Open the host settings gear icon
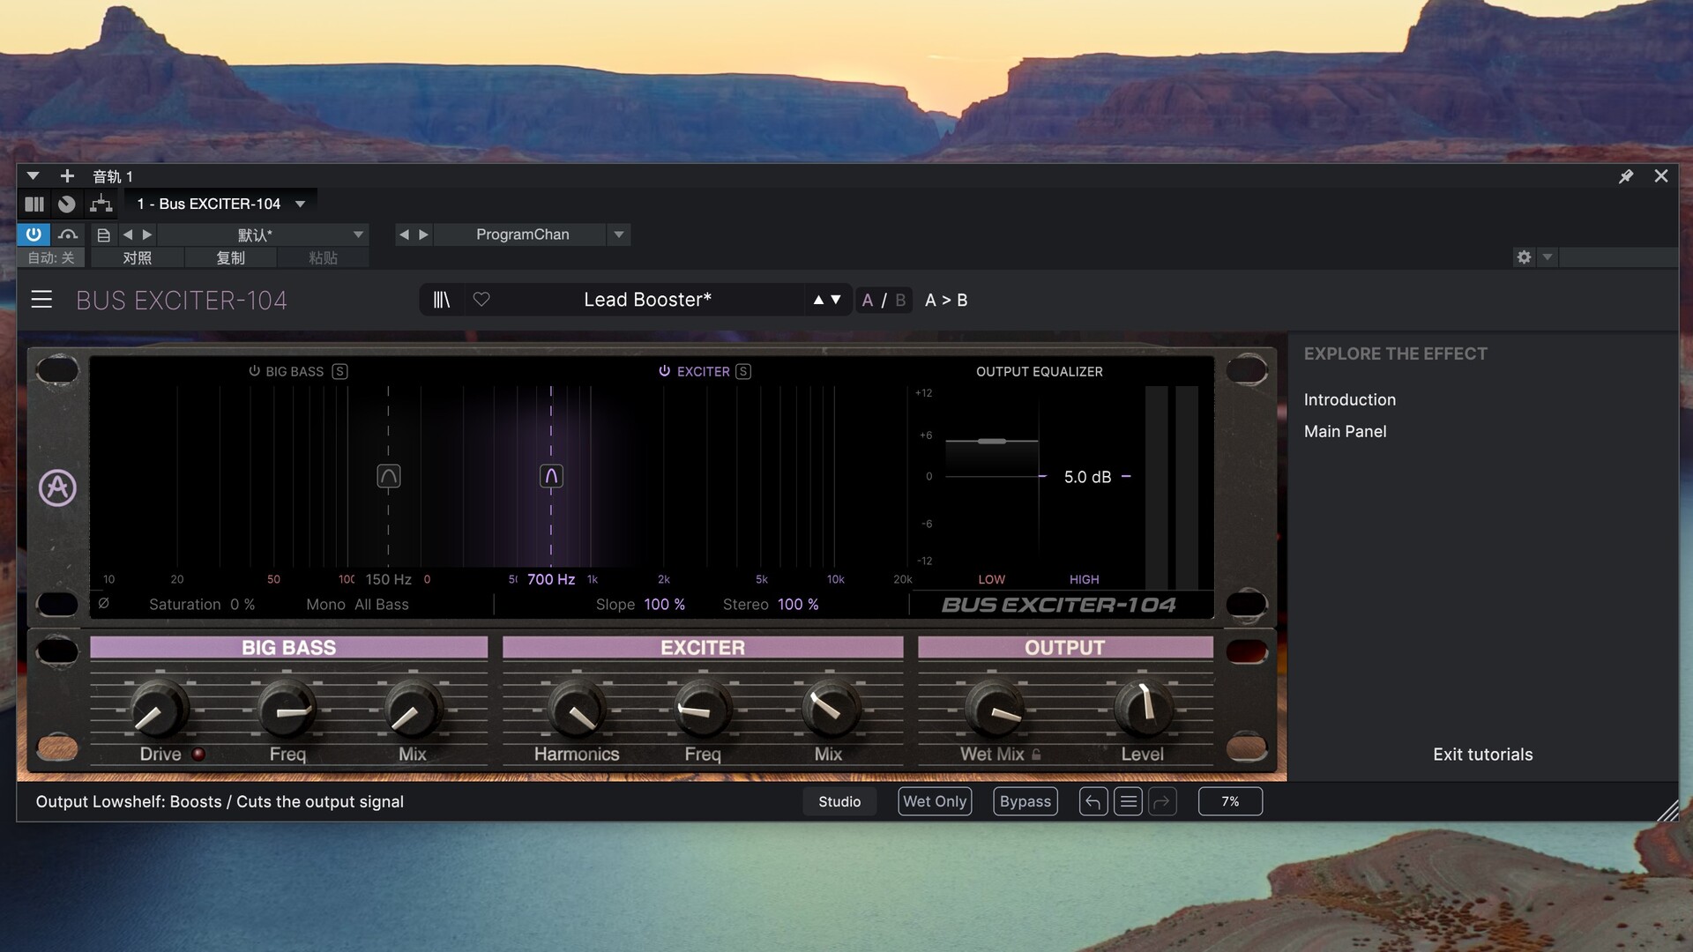This screenshot has width=1693, height=952. coord(1524,257)
